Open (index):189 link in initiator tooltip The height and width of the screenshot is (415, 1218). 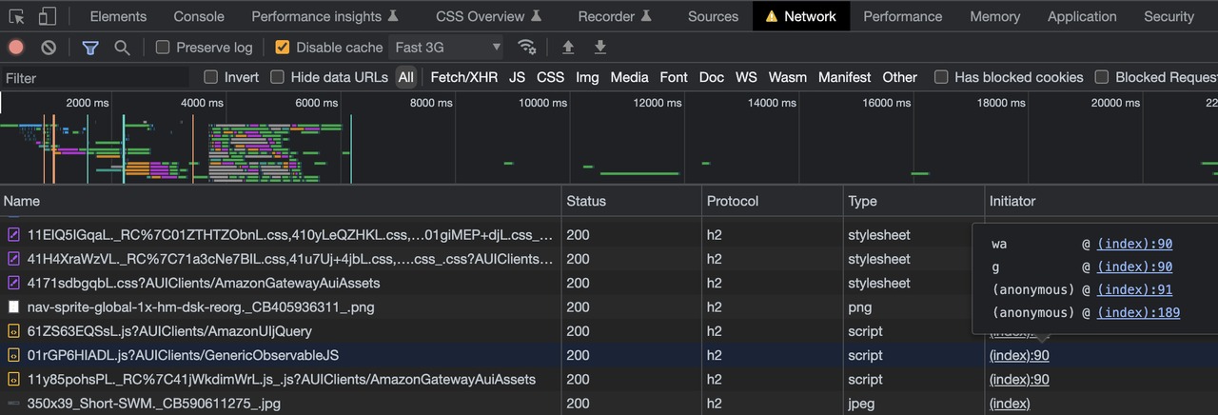point(1138,312)
